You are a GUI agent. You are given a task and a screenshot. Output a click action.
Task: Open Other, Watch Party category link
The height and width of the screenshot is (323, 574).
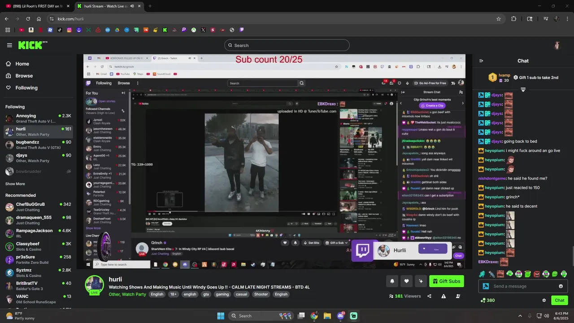[x=127, y=294]
